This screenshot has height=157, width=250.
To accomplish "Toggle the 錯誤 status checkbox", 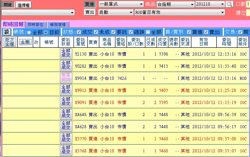I will pyautogui.click(x=131, y=32).
